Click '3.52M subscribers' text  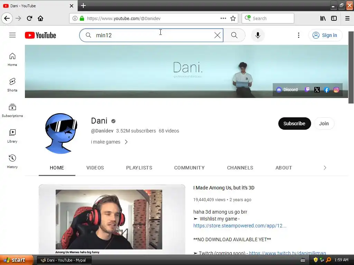[136, 131]
